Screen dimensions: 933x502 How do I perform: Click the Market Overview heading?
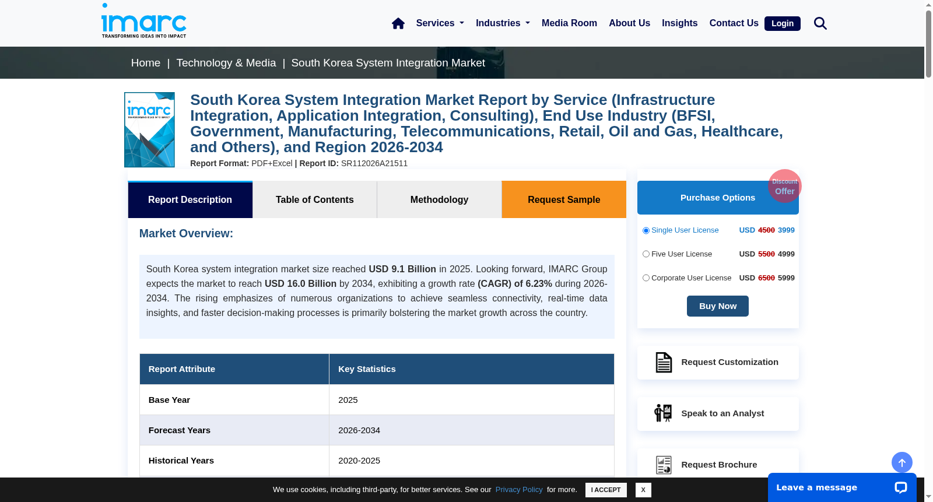click(186, 233)
